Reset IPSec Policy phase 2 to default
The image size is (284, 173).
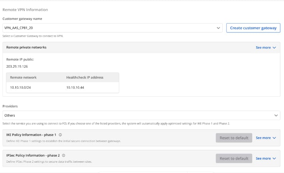234,159
